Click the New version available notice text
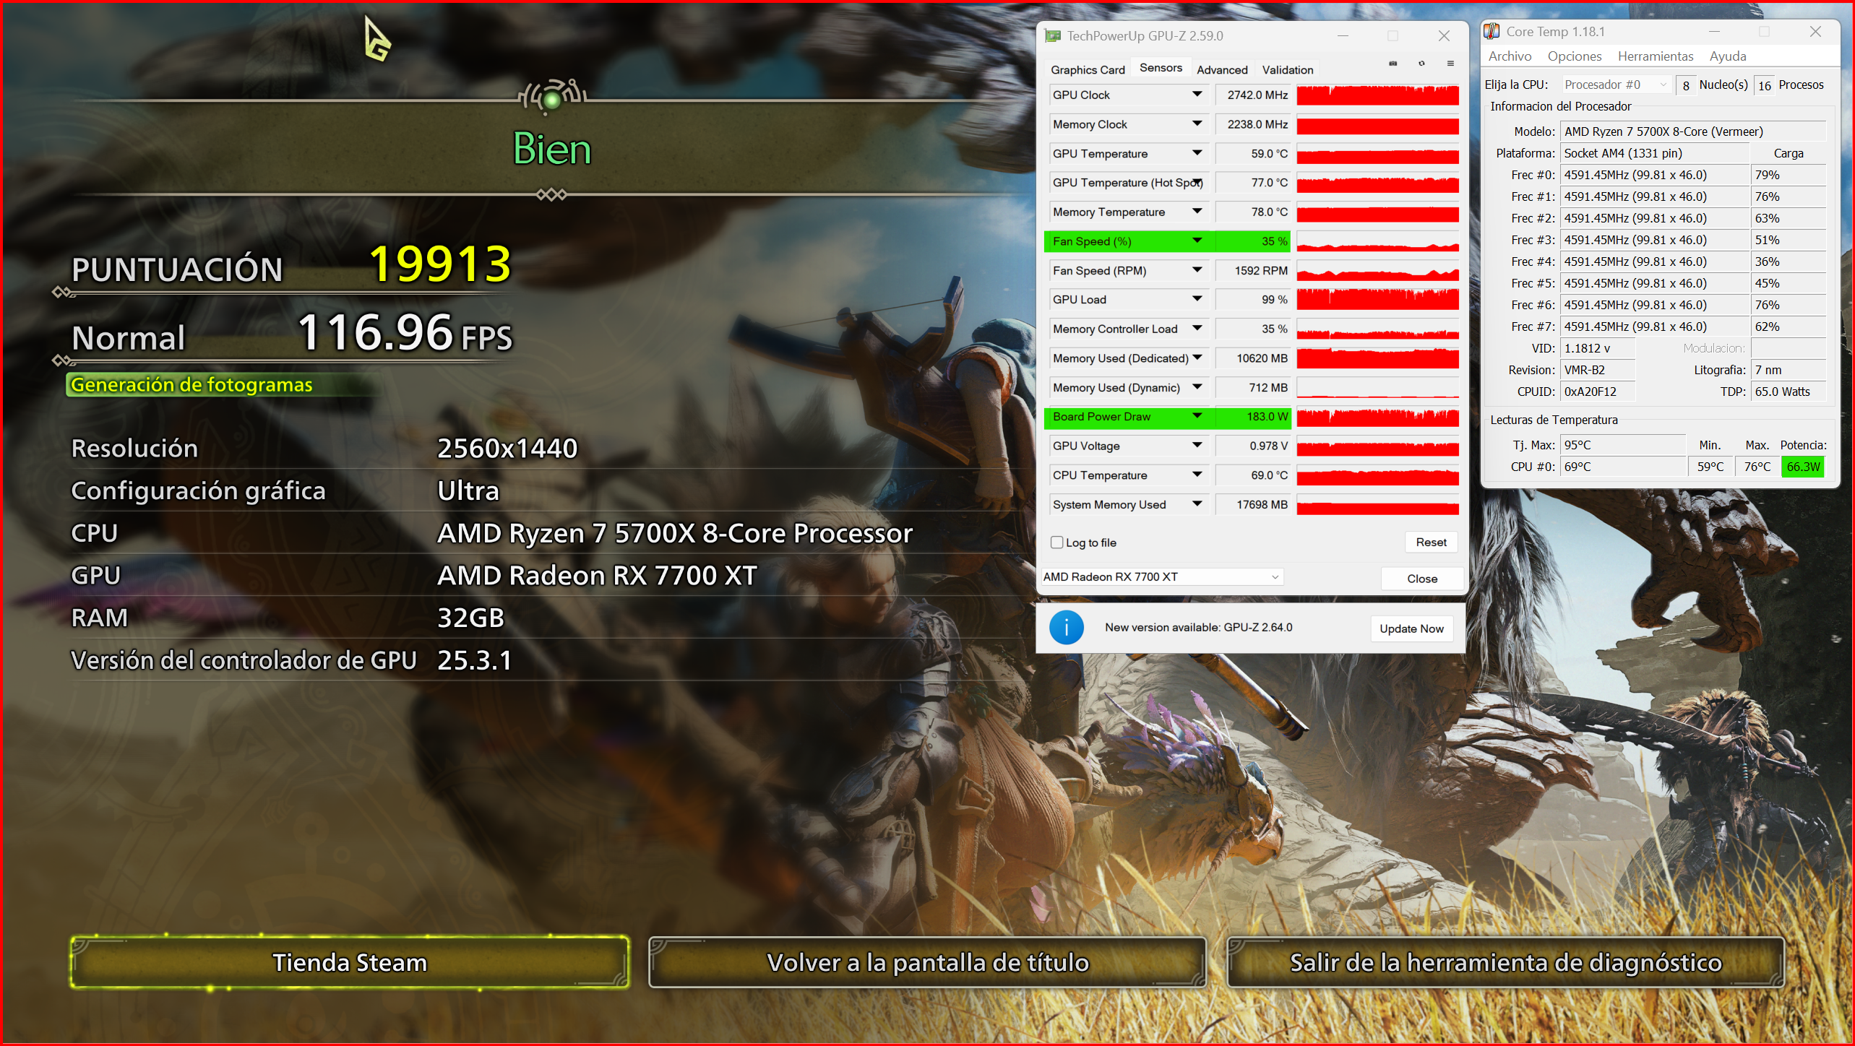Viewport: 1855px width, 1046px height. point(1198,627)
